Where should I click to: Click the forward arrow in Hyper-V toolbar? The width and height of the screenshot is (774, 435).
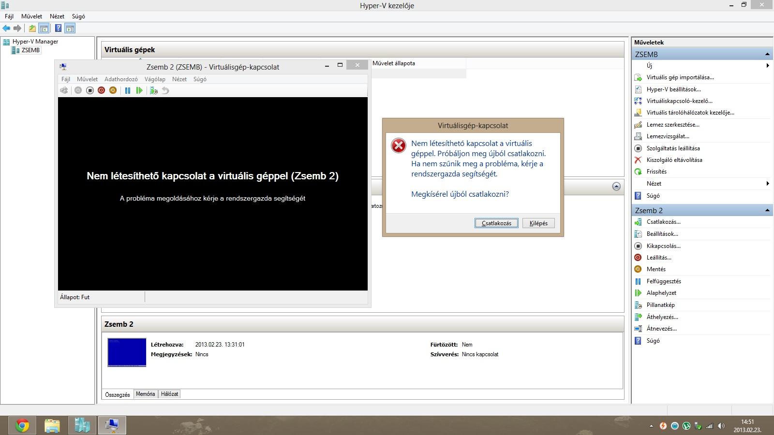pyautogui.click(x=17, y=28)
